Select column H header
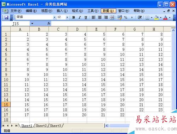 (x=154, y=29)
